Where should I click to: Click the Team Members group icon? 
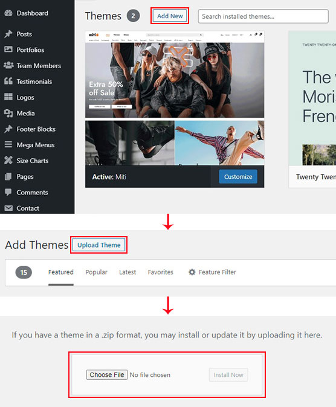click(x=8, y=65)
